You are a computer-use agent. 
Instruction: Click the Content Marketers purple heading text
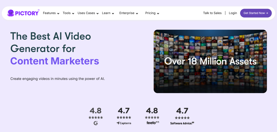[x=55, y=61]
